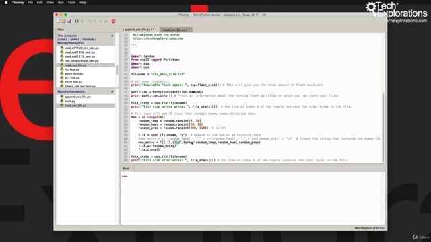Click the red Stop/Restart backend icon

[113, 21]
